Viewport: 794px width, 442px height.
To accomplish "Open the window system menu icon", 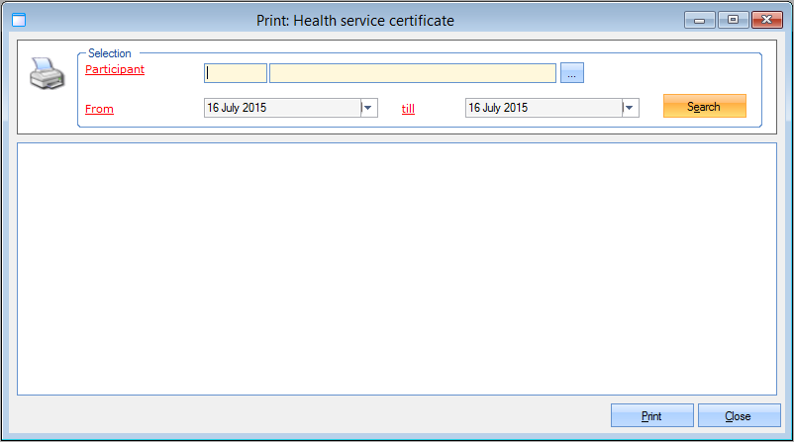I will 17,20.
